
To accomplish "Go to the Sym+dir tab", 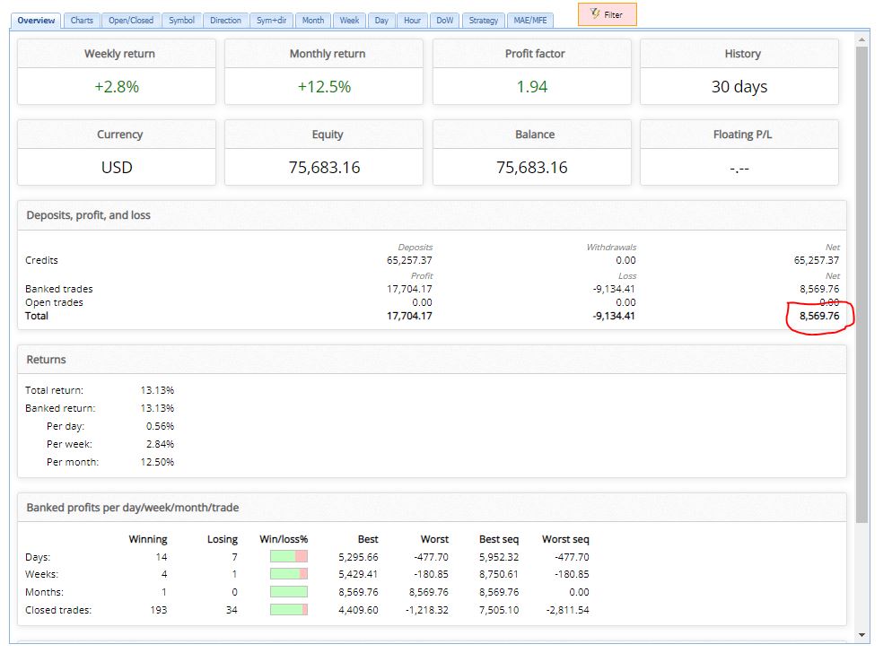I will point(271,21).
